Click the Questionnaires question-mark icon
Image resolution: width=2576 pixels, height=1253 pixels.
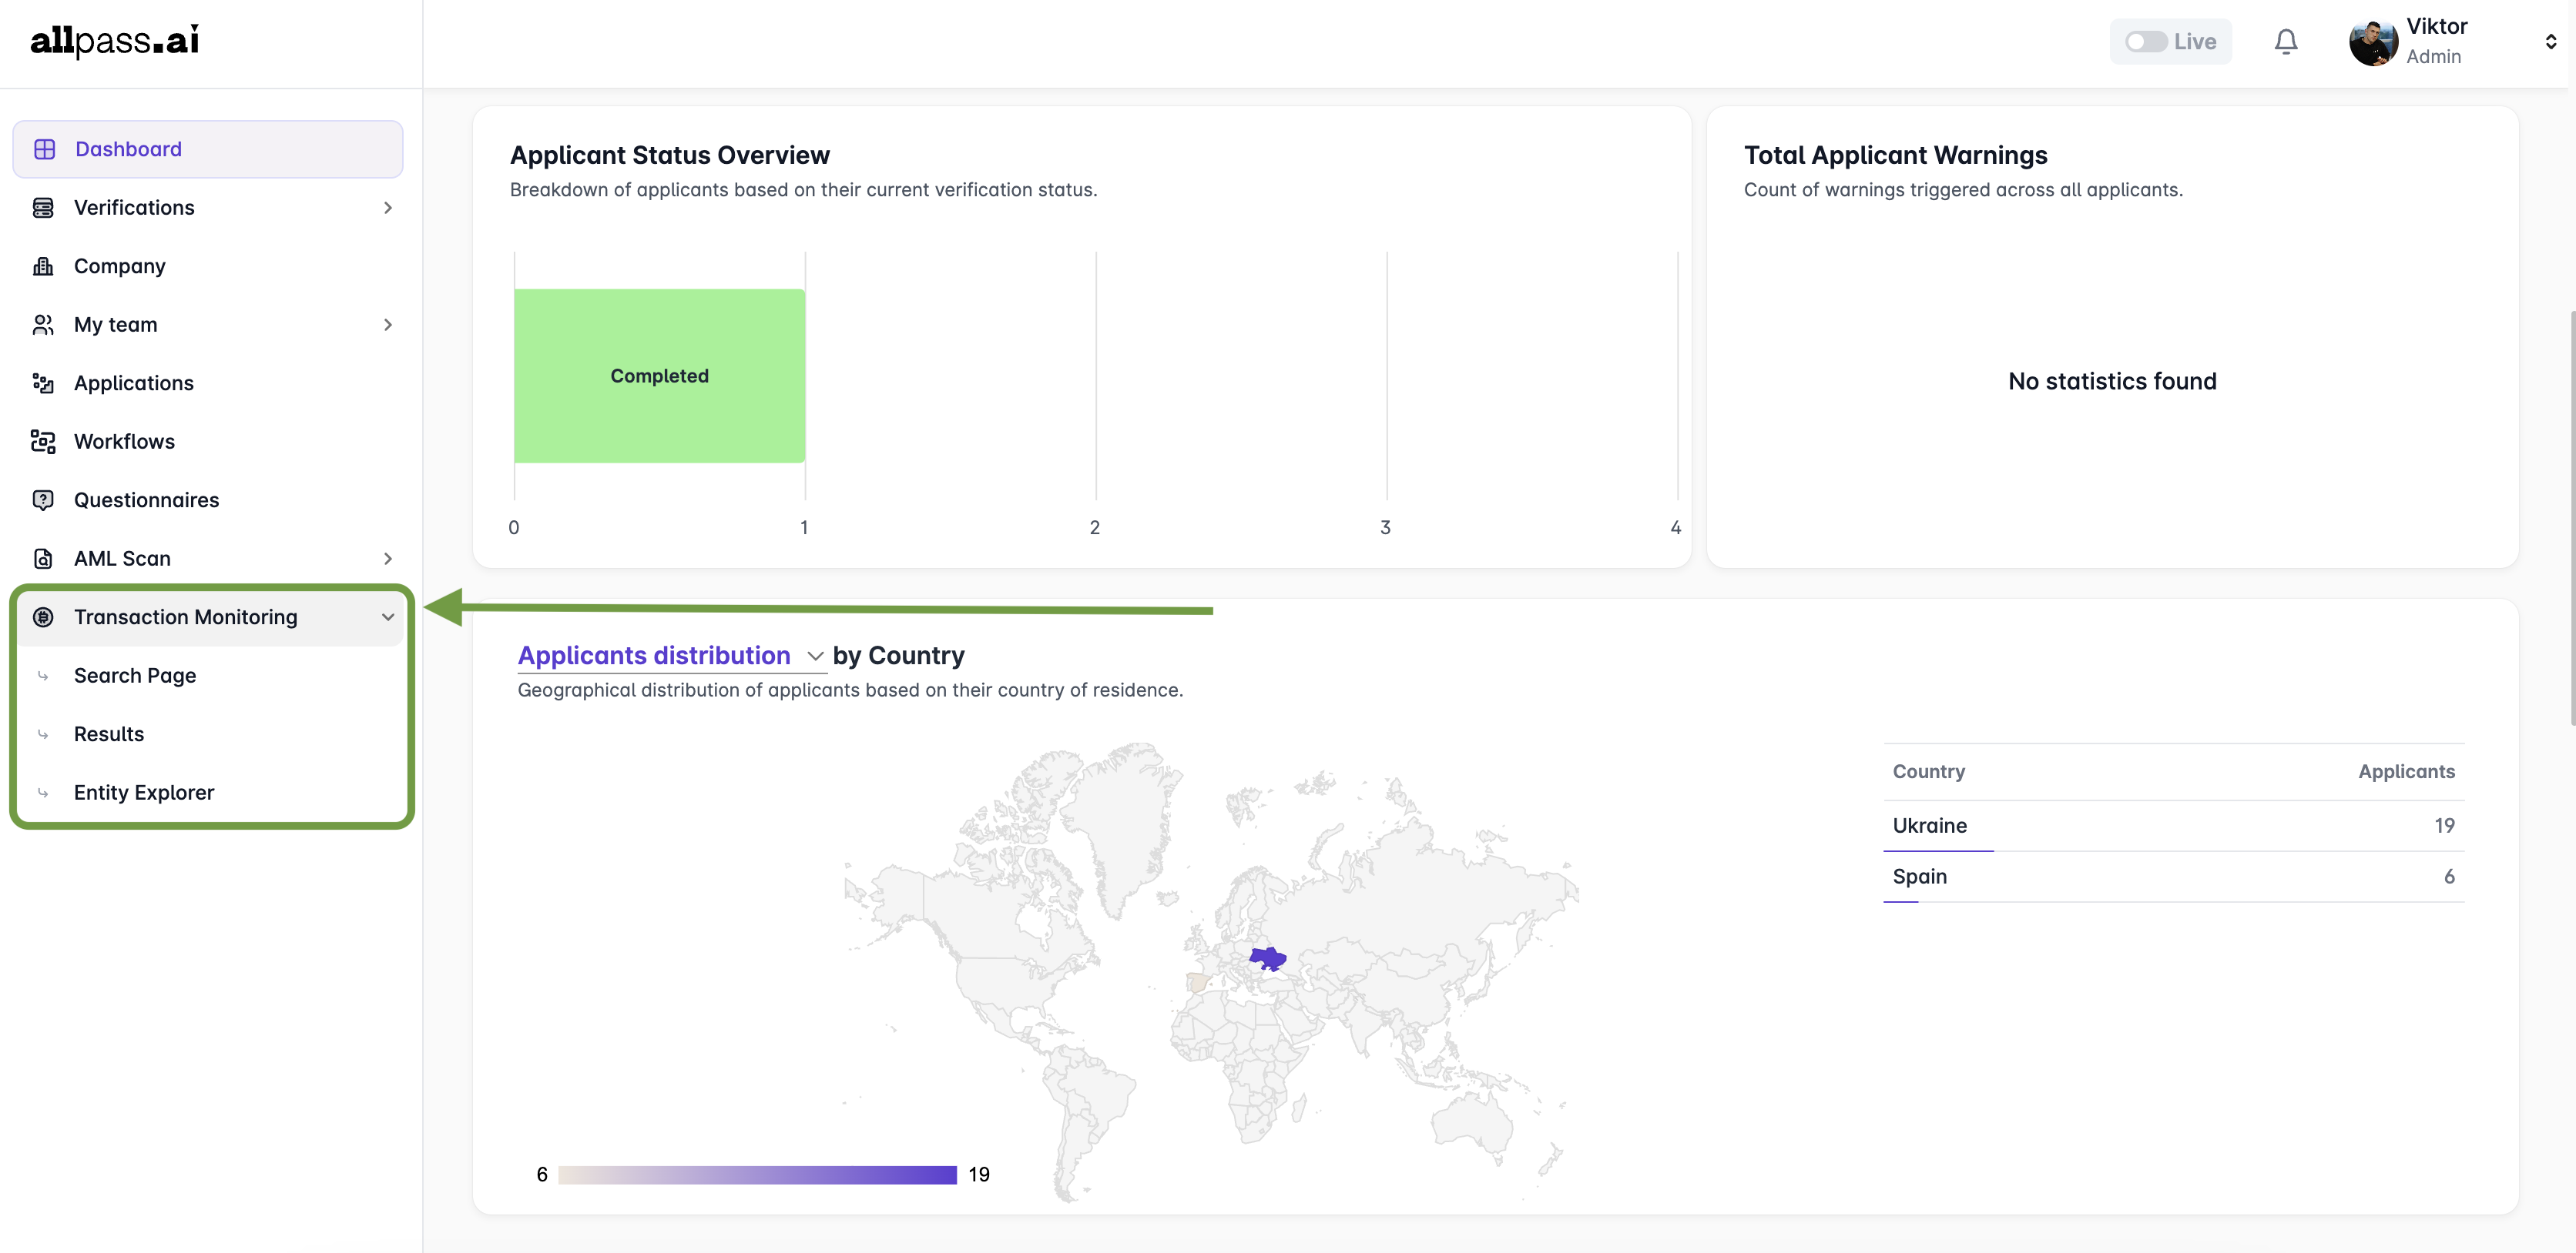[x=43, y=500]
